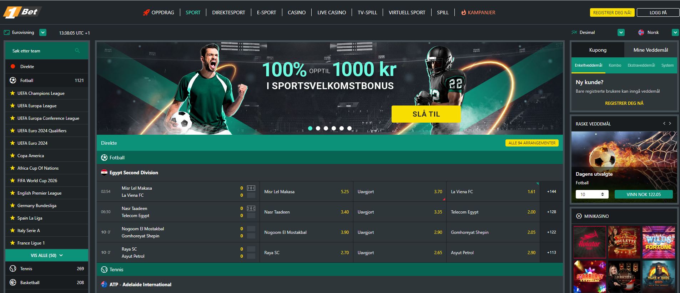Viewport: 680px width, 293px height.
Task: Open pitch view for Misr Lel Makasa match
Action: pyautogui.click(x=251, y=188)
